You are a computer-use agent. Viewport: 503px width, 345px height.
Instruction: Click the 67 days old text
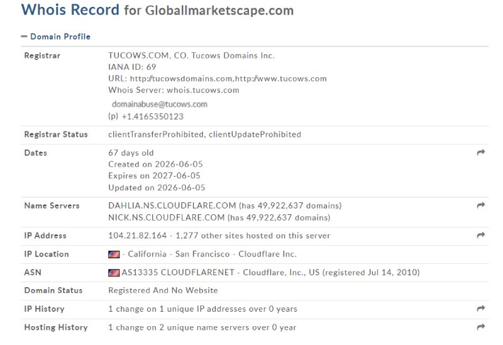click(x=131, y=153)
